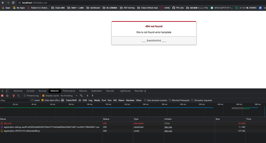Filter requests by Img type

click(90, 100)
